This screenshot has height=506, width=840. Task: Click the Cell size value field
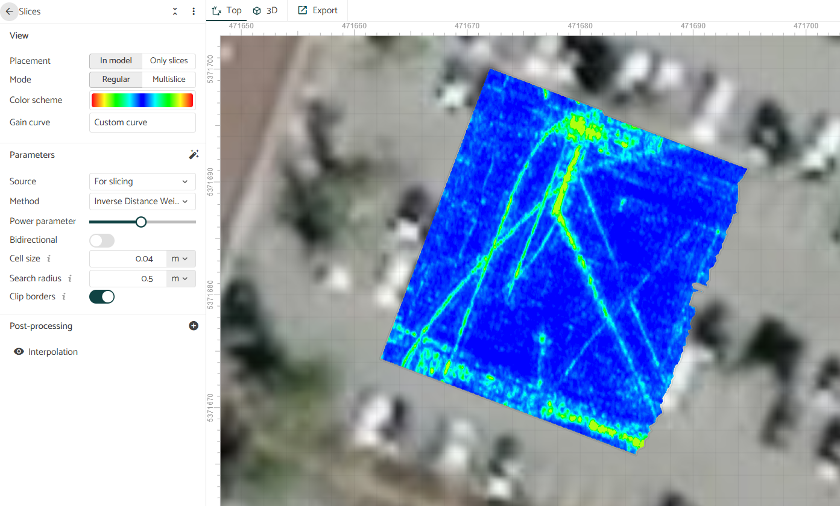(128, 258)
